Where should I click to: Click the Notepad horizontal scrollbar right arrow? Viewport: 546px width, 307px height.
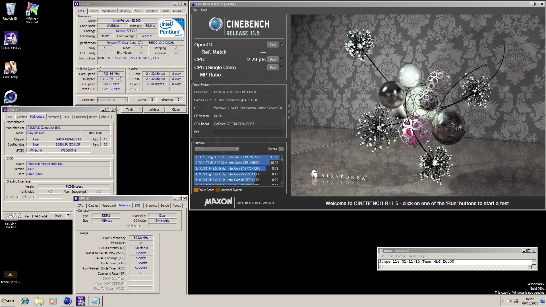pos(529,267)
